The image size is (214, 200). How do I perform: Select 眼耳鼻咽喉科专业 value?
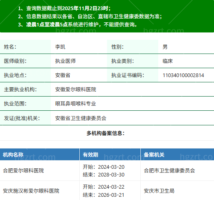click(x=76, y=103)
